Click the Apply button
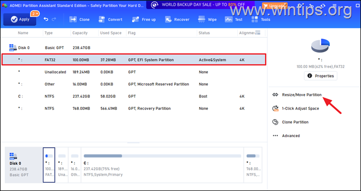The image size is (361, 191). pos(20,20)
